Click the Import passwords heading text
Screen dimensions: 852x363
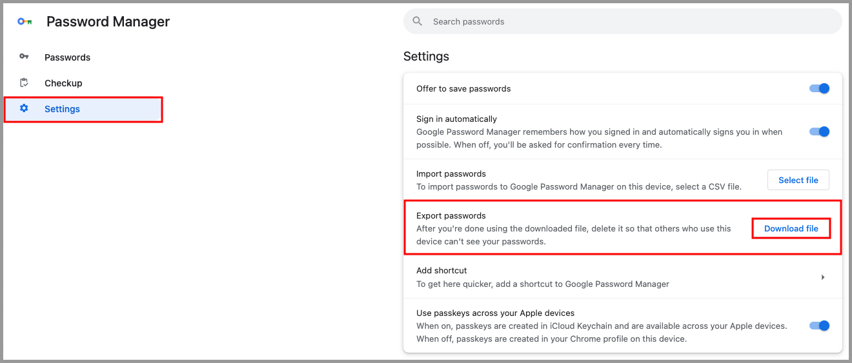451,174
